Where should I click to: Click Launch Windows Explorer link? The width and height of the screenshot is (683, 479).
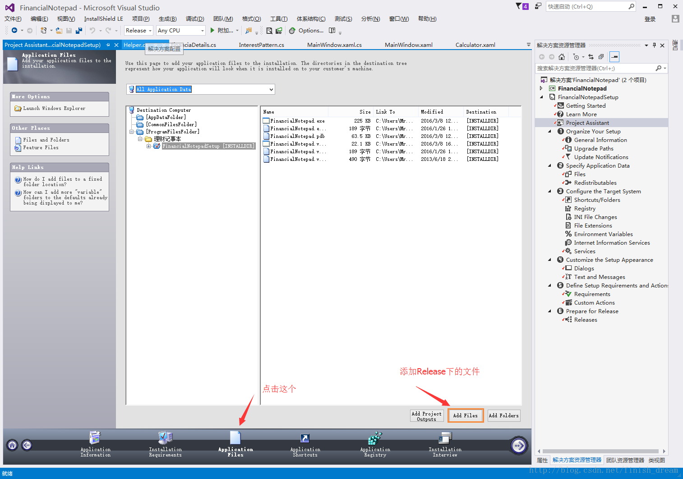click(54, 109)
